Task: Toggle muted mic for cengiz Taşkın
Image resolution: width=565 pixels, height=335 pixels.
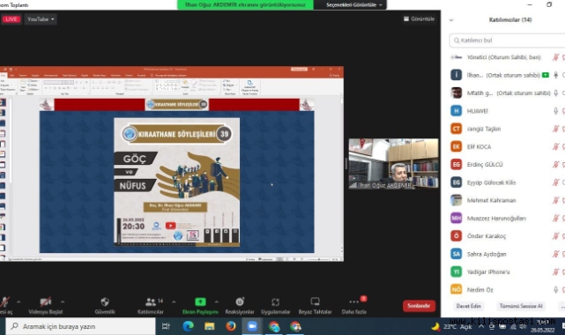Action: coord(555,129)
